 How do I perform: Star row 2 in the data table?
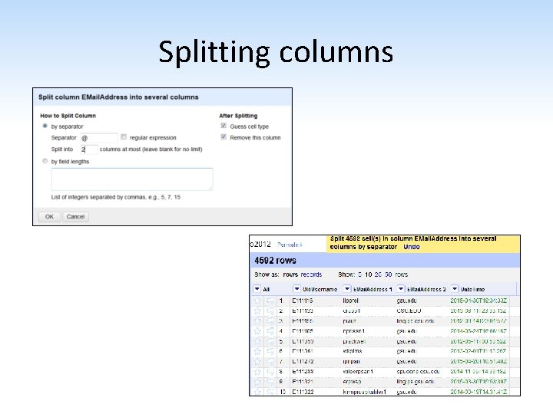pyautogui.click(x=257, y=310)
